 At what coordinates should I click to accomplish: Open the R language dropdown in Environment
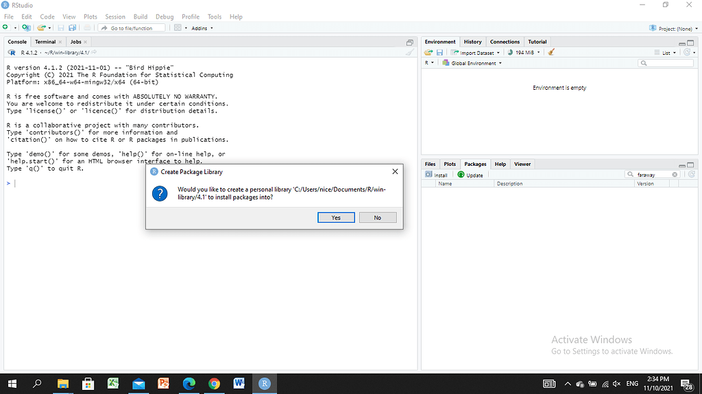pos(429,63)
